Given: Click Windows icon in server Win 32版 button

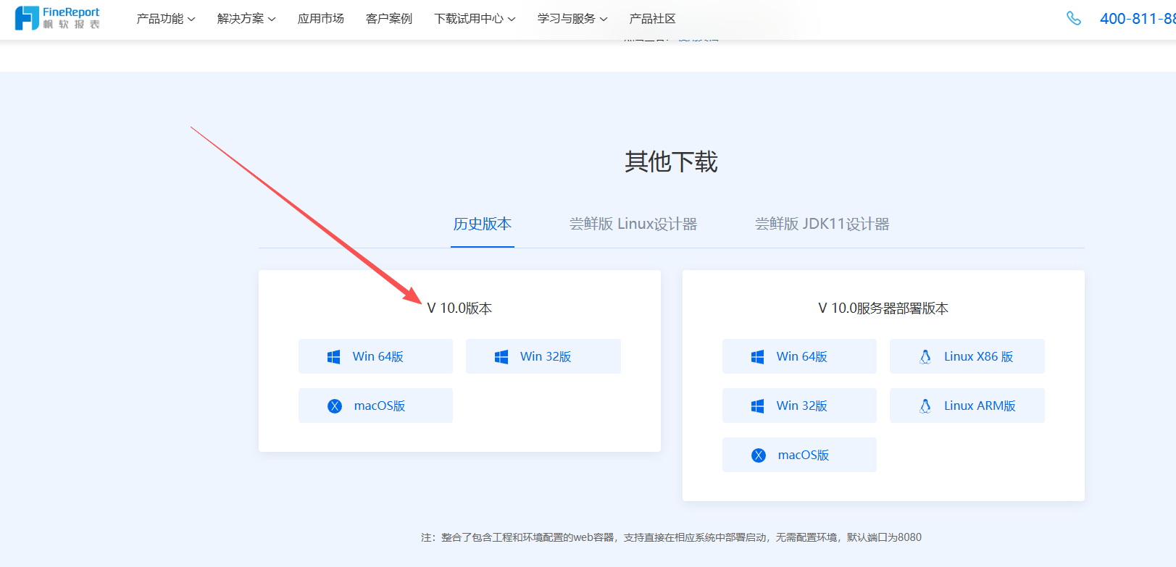Looking at the screenshot, I should click(x=757, y=406).
